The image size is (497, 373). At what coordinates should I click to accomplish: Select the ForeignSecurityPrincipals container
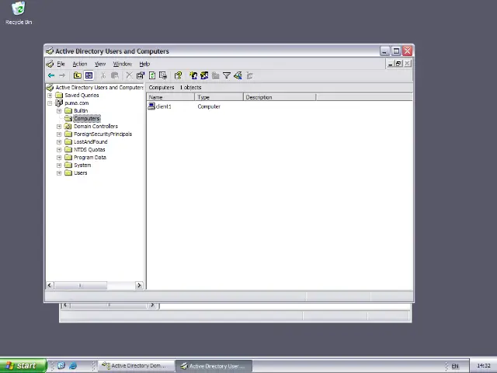click(103, 134)
